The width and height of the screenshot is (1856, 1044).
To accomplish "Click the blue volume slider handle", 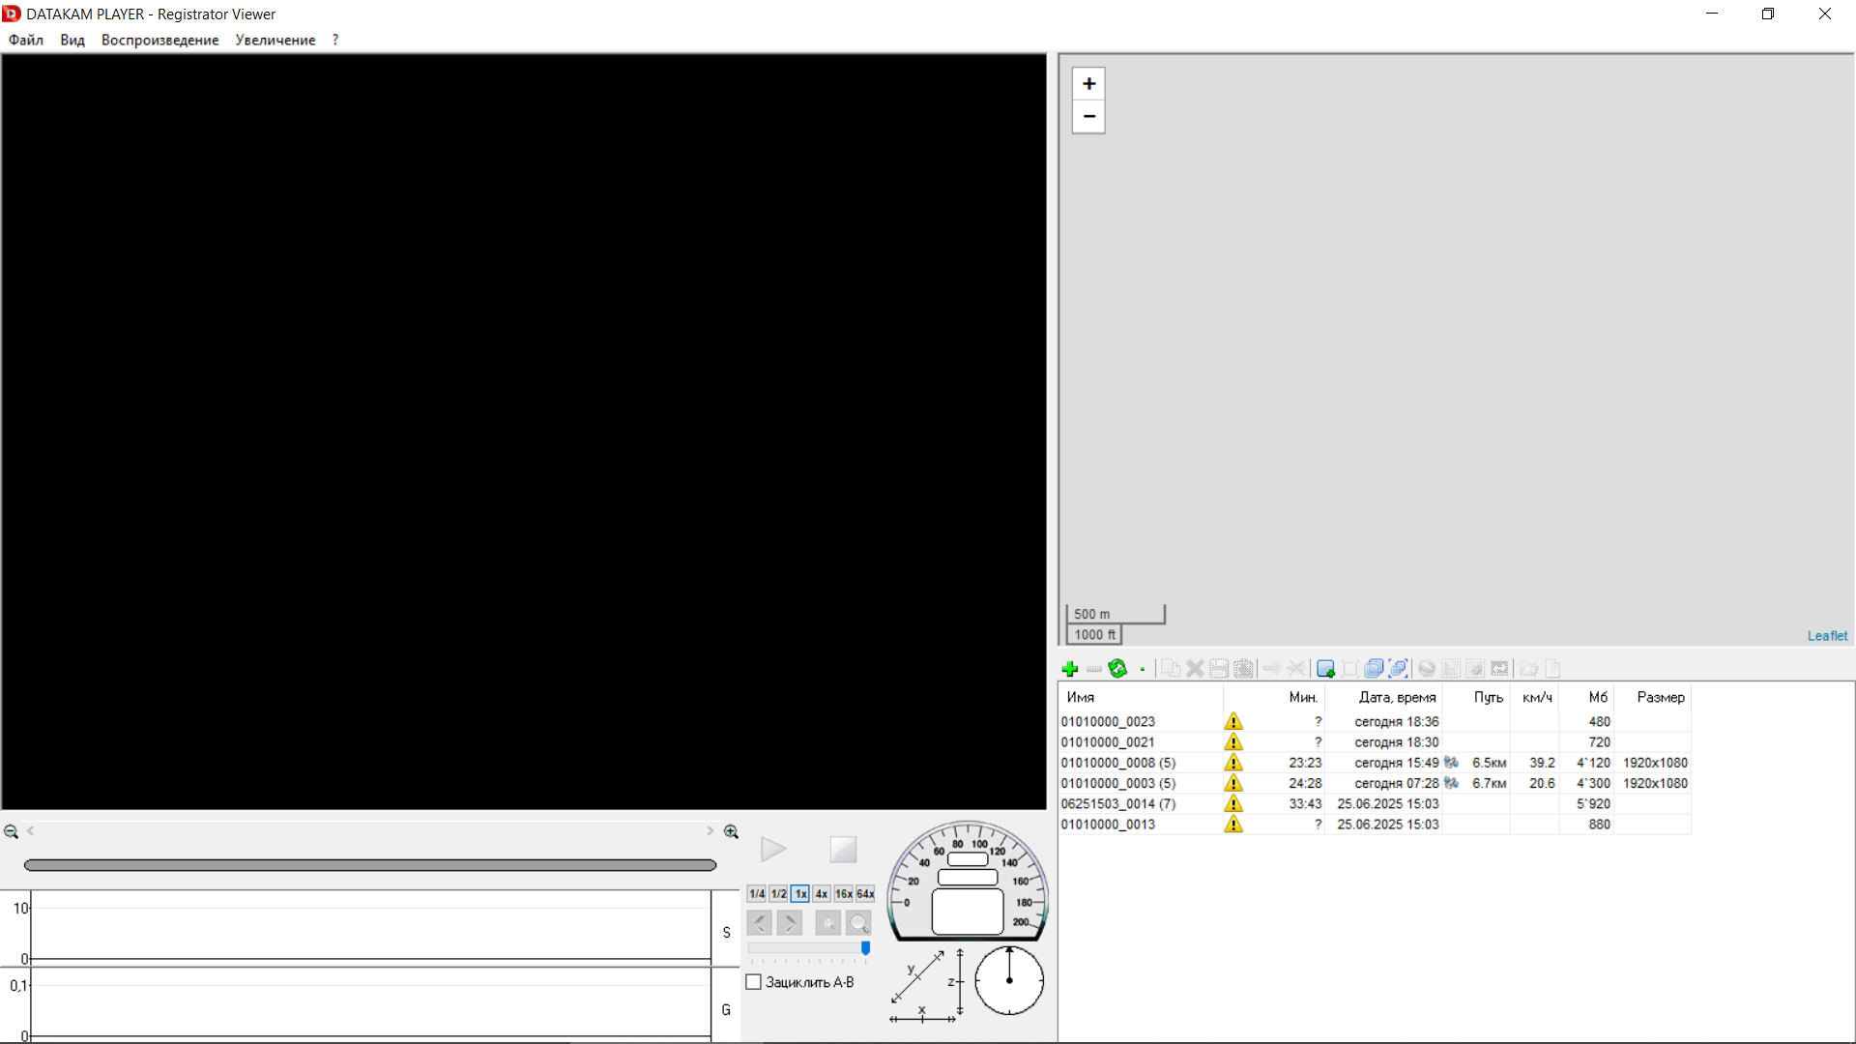I will pyautogui.click(x=866, y=948).
